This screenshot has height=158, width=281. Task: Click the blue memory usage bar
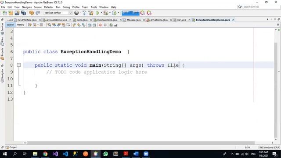130,13
